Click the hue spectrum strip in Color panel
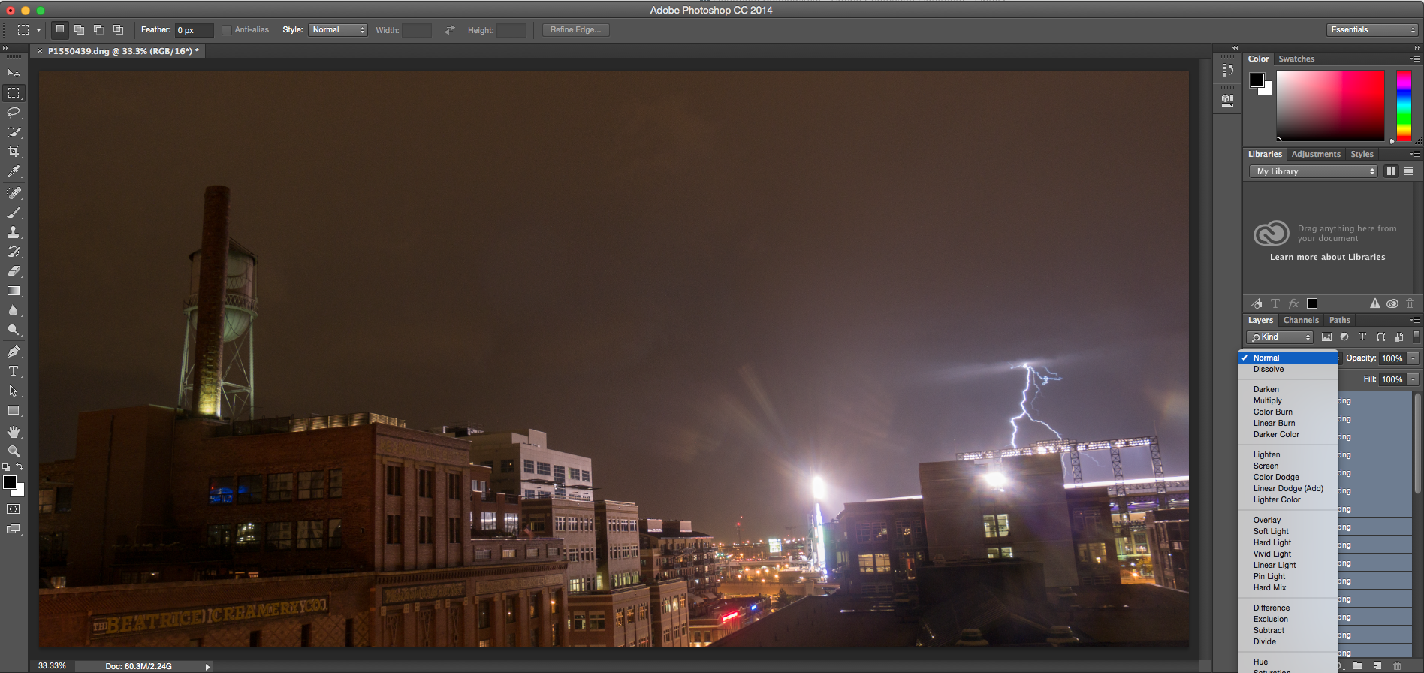 (x=1403, y=105)
